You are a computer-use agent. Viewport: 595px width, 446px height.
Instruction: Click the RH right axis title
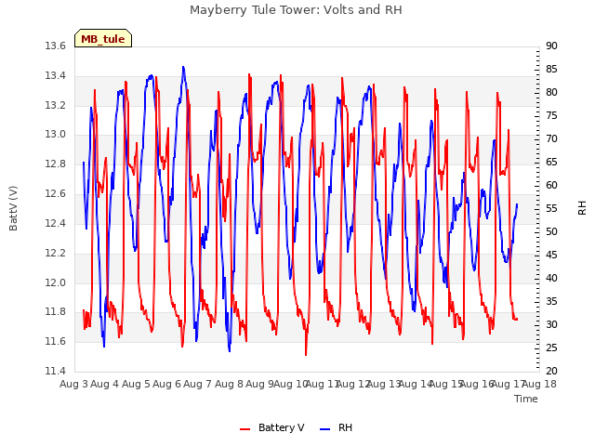(582, 208)
